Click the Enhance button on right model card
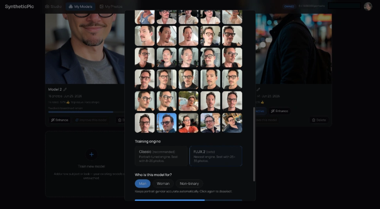This screenshot has height=209, width=380. click(280, 111)
